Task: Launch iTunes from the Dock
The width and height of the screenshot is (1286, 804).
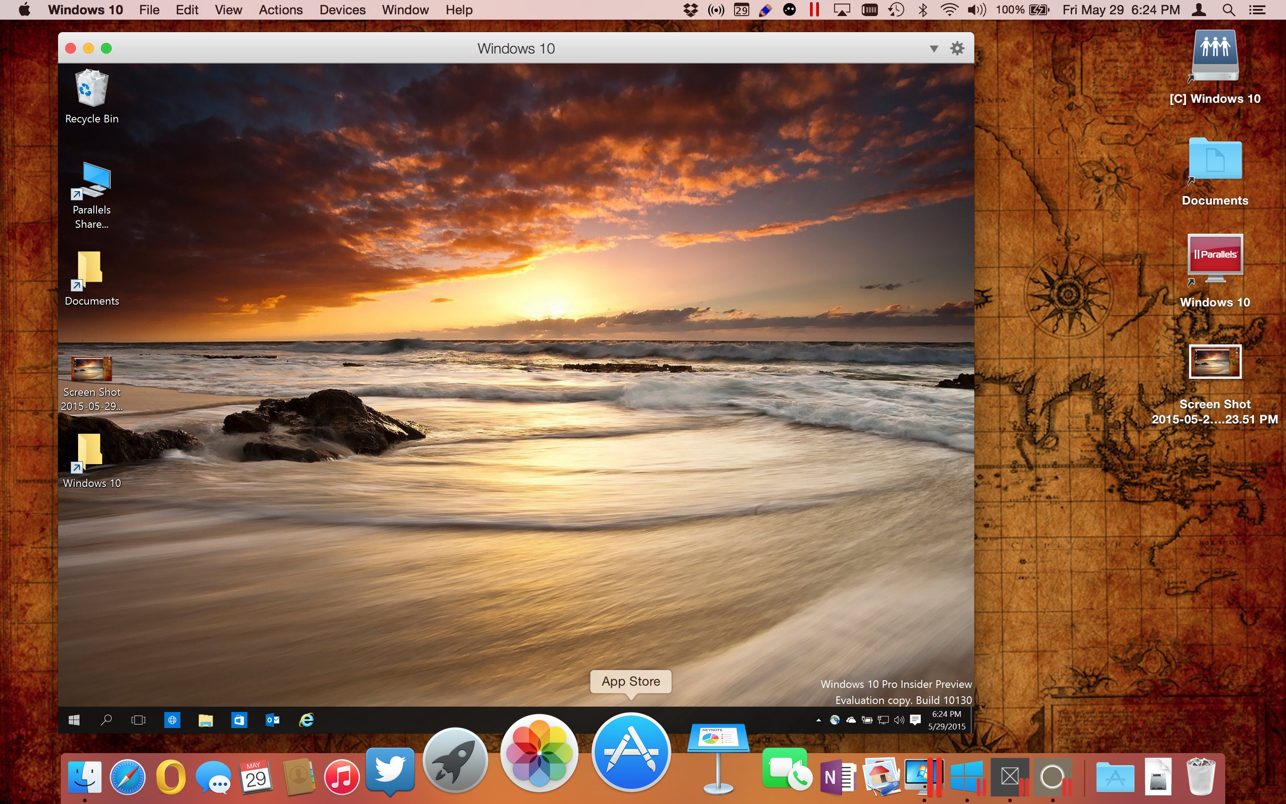Action: tap(342, 777)
